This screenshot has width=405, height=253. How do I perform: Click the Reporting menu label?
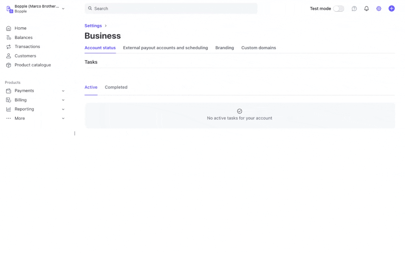click(24, 109)
